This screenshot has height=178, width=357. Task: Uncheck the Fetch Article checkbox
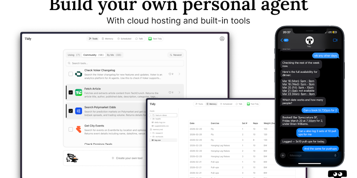point(71,92)
